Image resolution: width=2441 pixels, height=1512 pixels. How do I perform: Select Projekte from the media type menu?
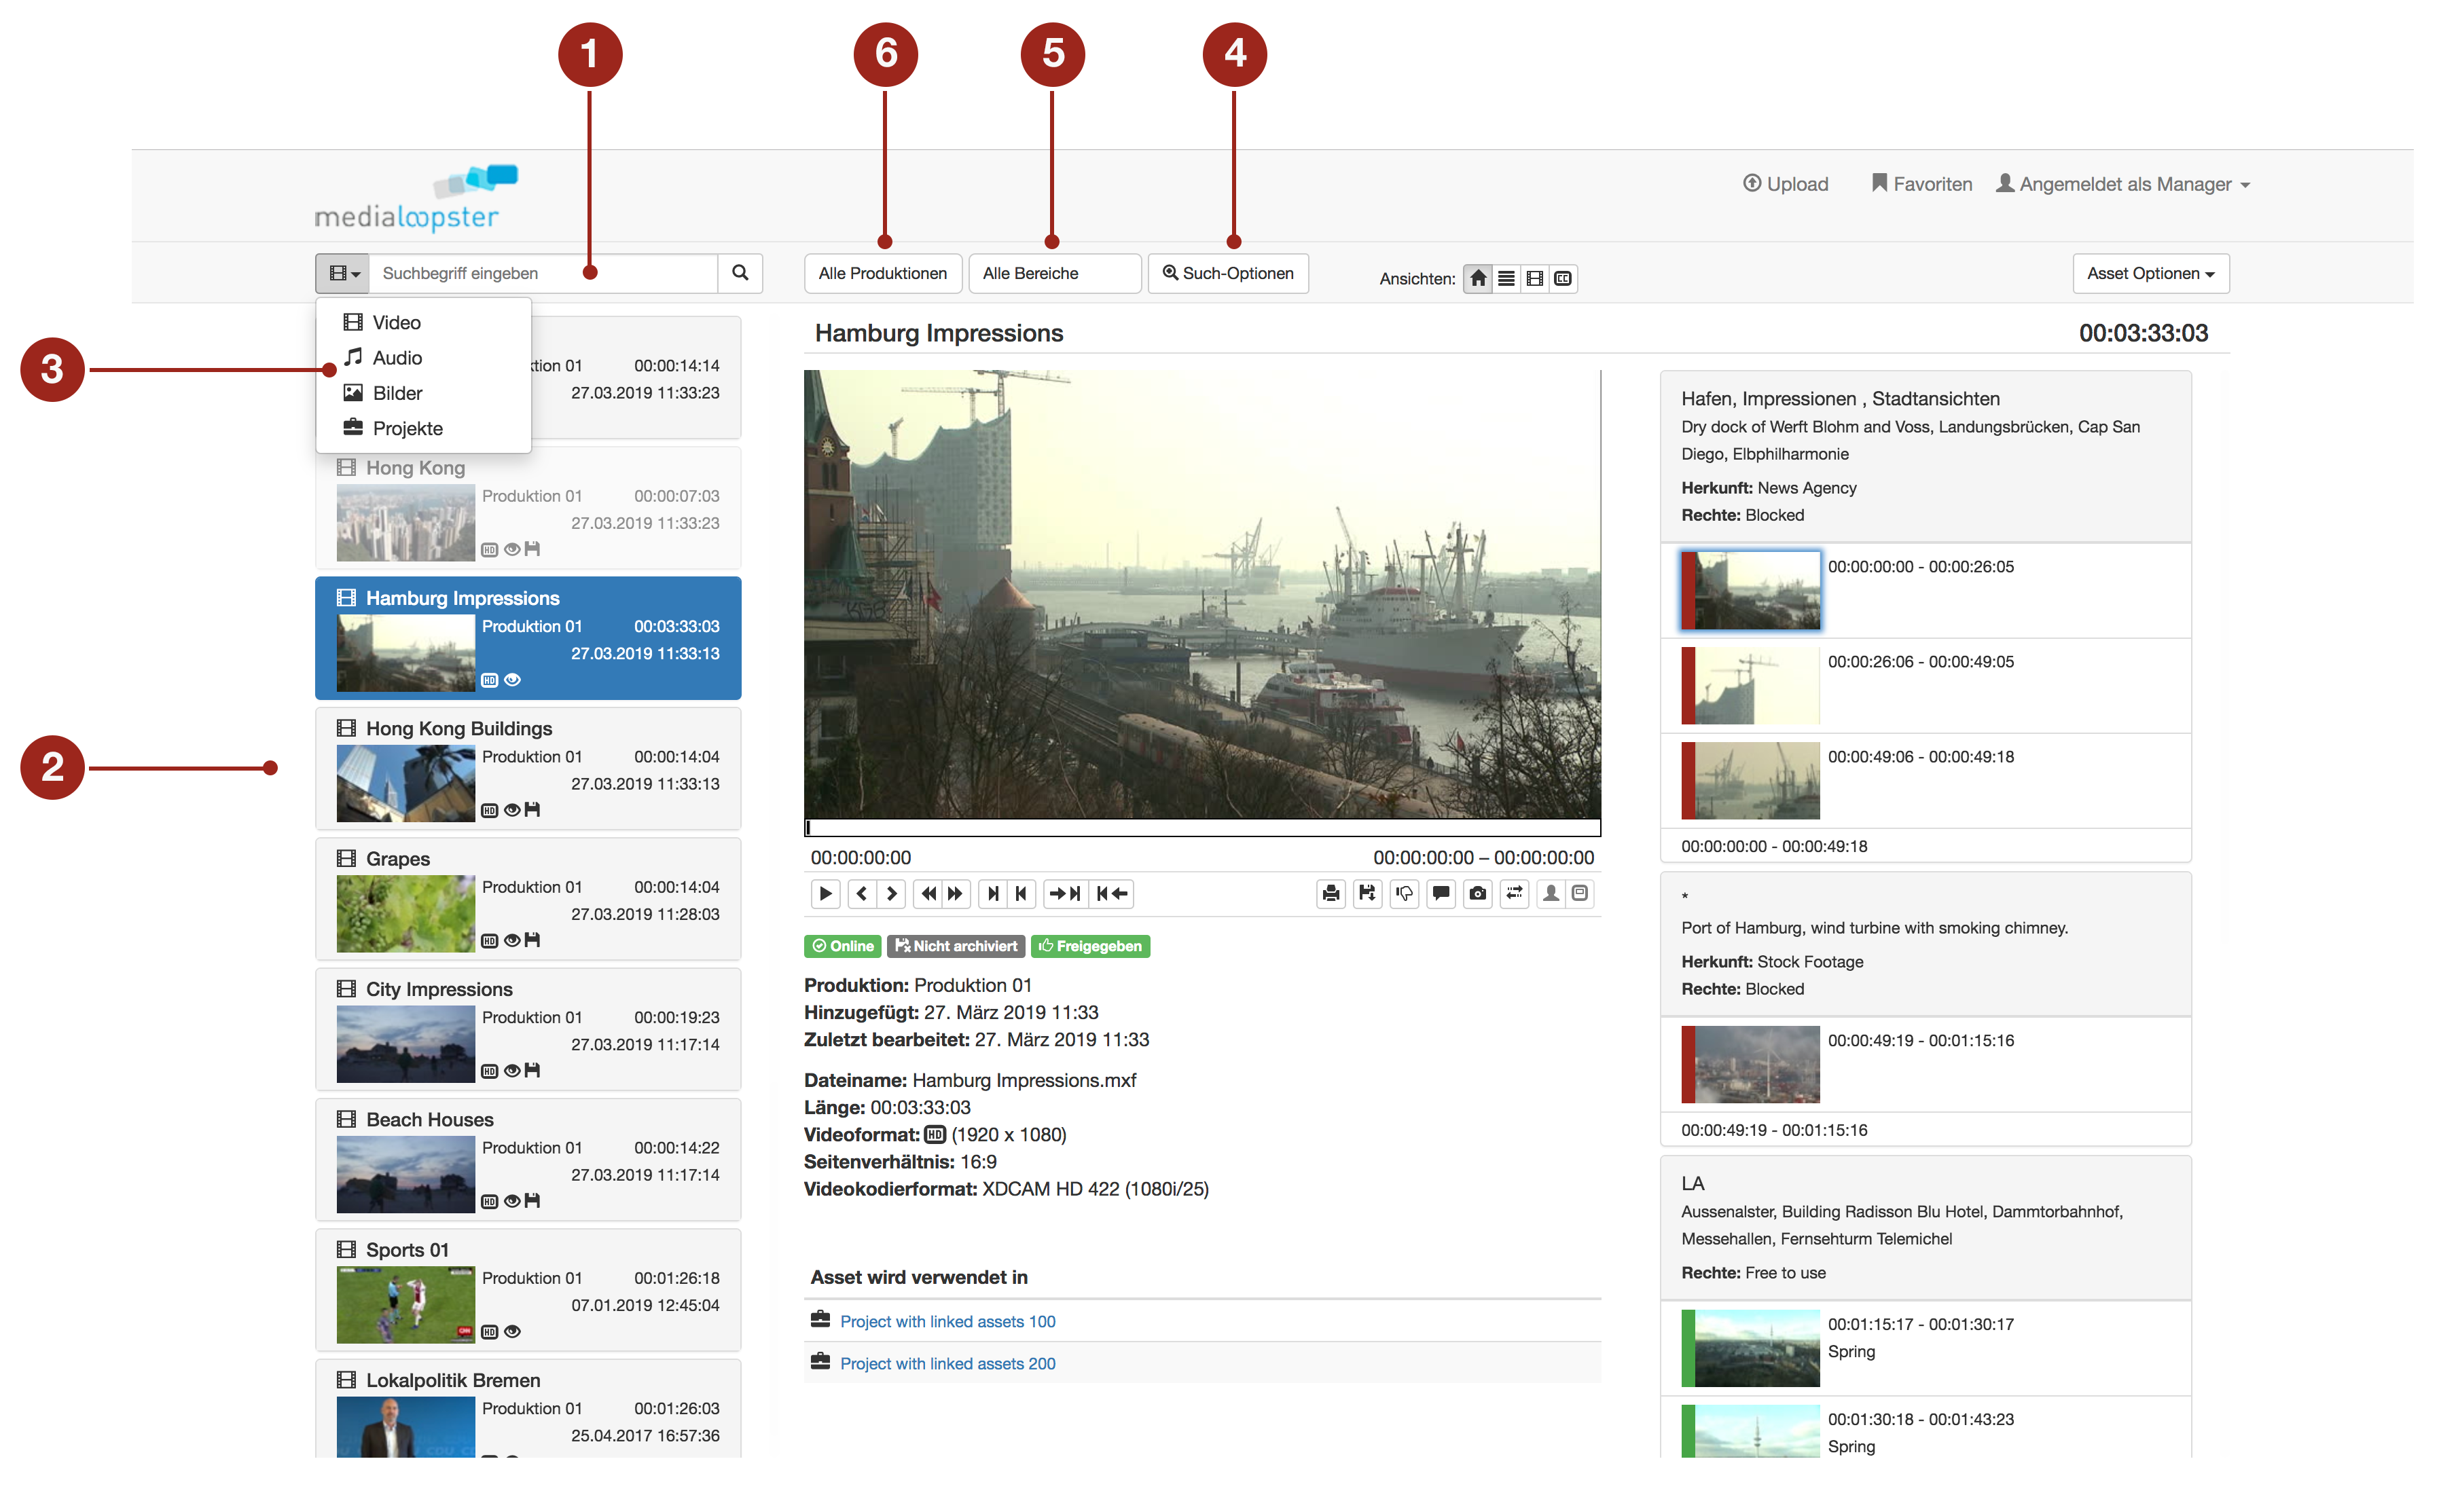pyautogui.click(x=406, y=428)
